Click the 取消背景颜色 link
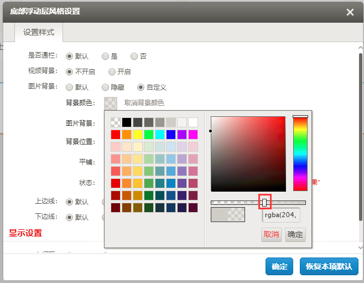 tap(144, 102)
